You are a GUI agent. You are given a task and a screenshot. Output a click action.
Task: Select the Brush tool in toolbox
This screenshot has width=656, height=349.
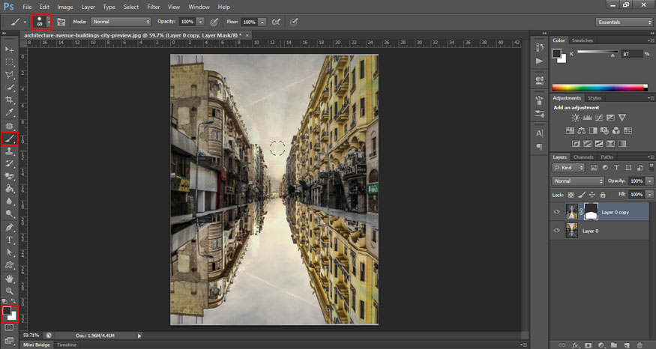[9, 139]
